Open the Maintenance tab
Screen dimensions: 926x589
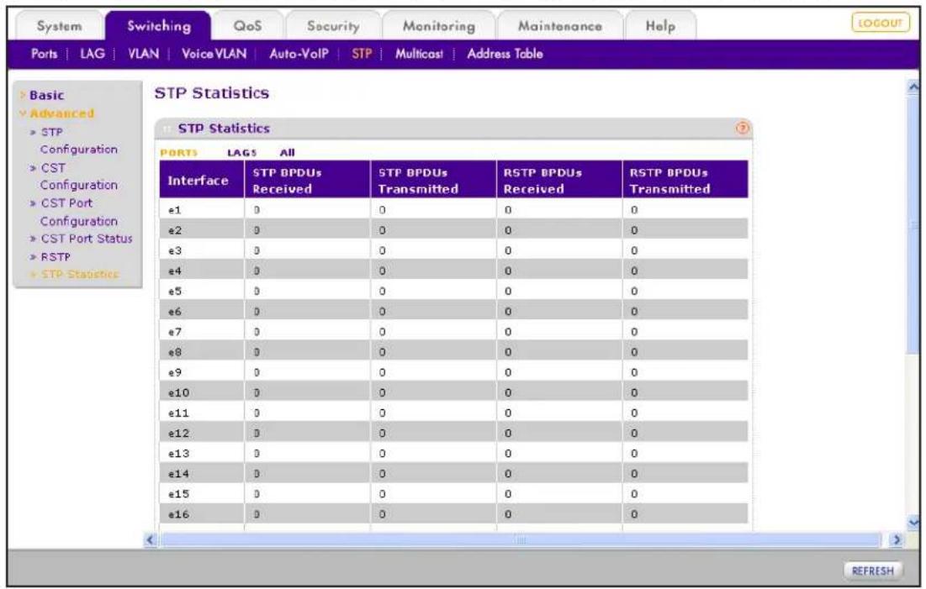click(x=560, y=26)
